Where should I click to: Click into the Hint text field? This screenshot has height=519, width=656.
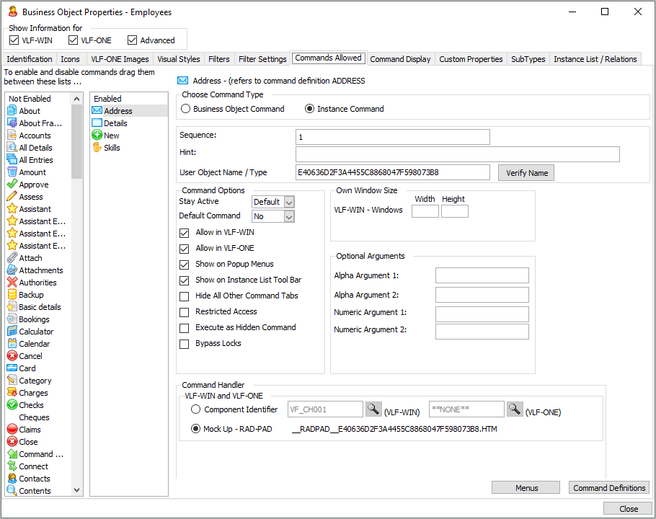(457, 154)
